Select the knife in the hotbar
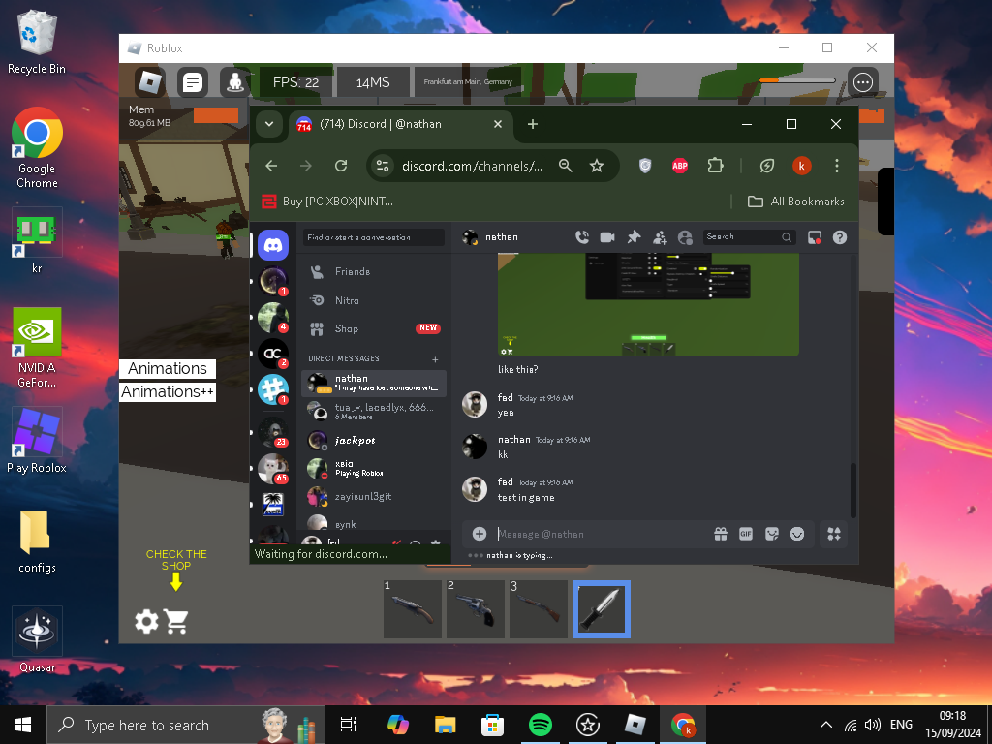992x744 pixels. [602, 609]
